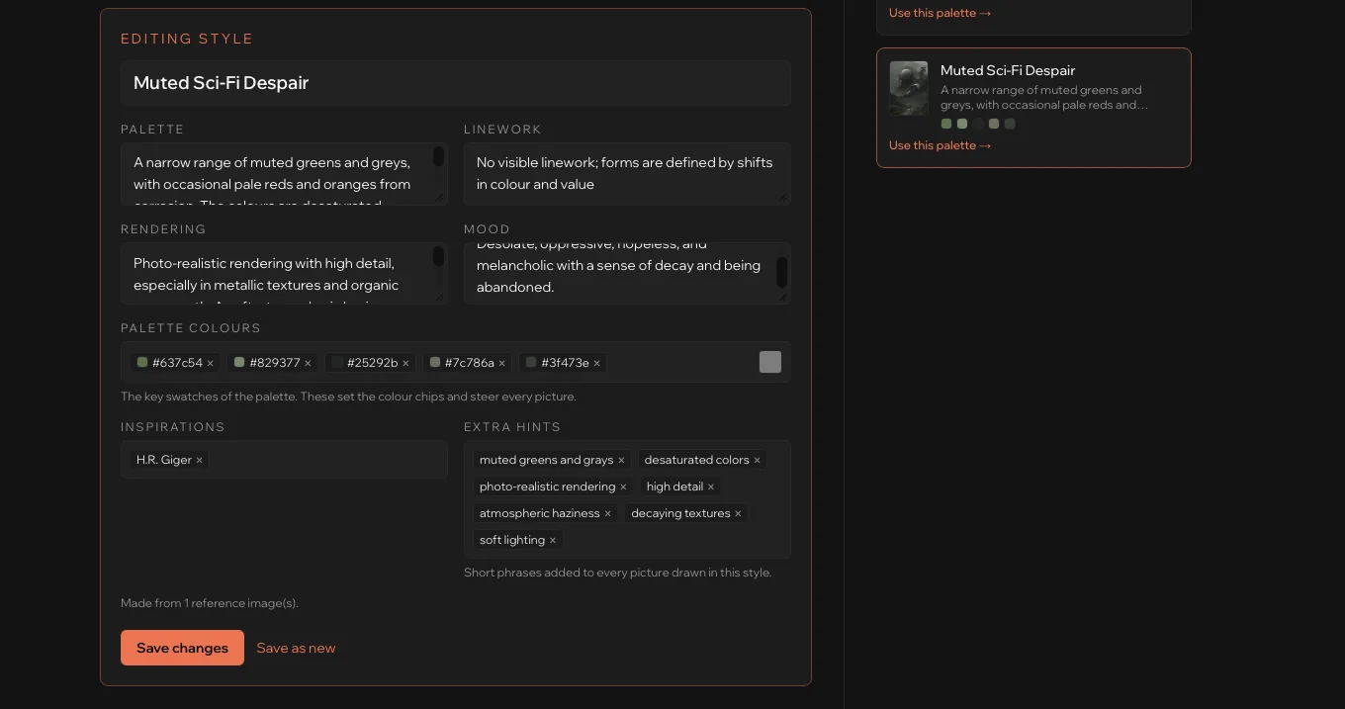Click the key swatches helper text

[x=348, y=397]
